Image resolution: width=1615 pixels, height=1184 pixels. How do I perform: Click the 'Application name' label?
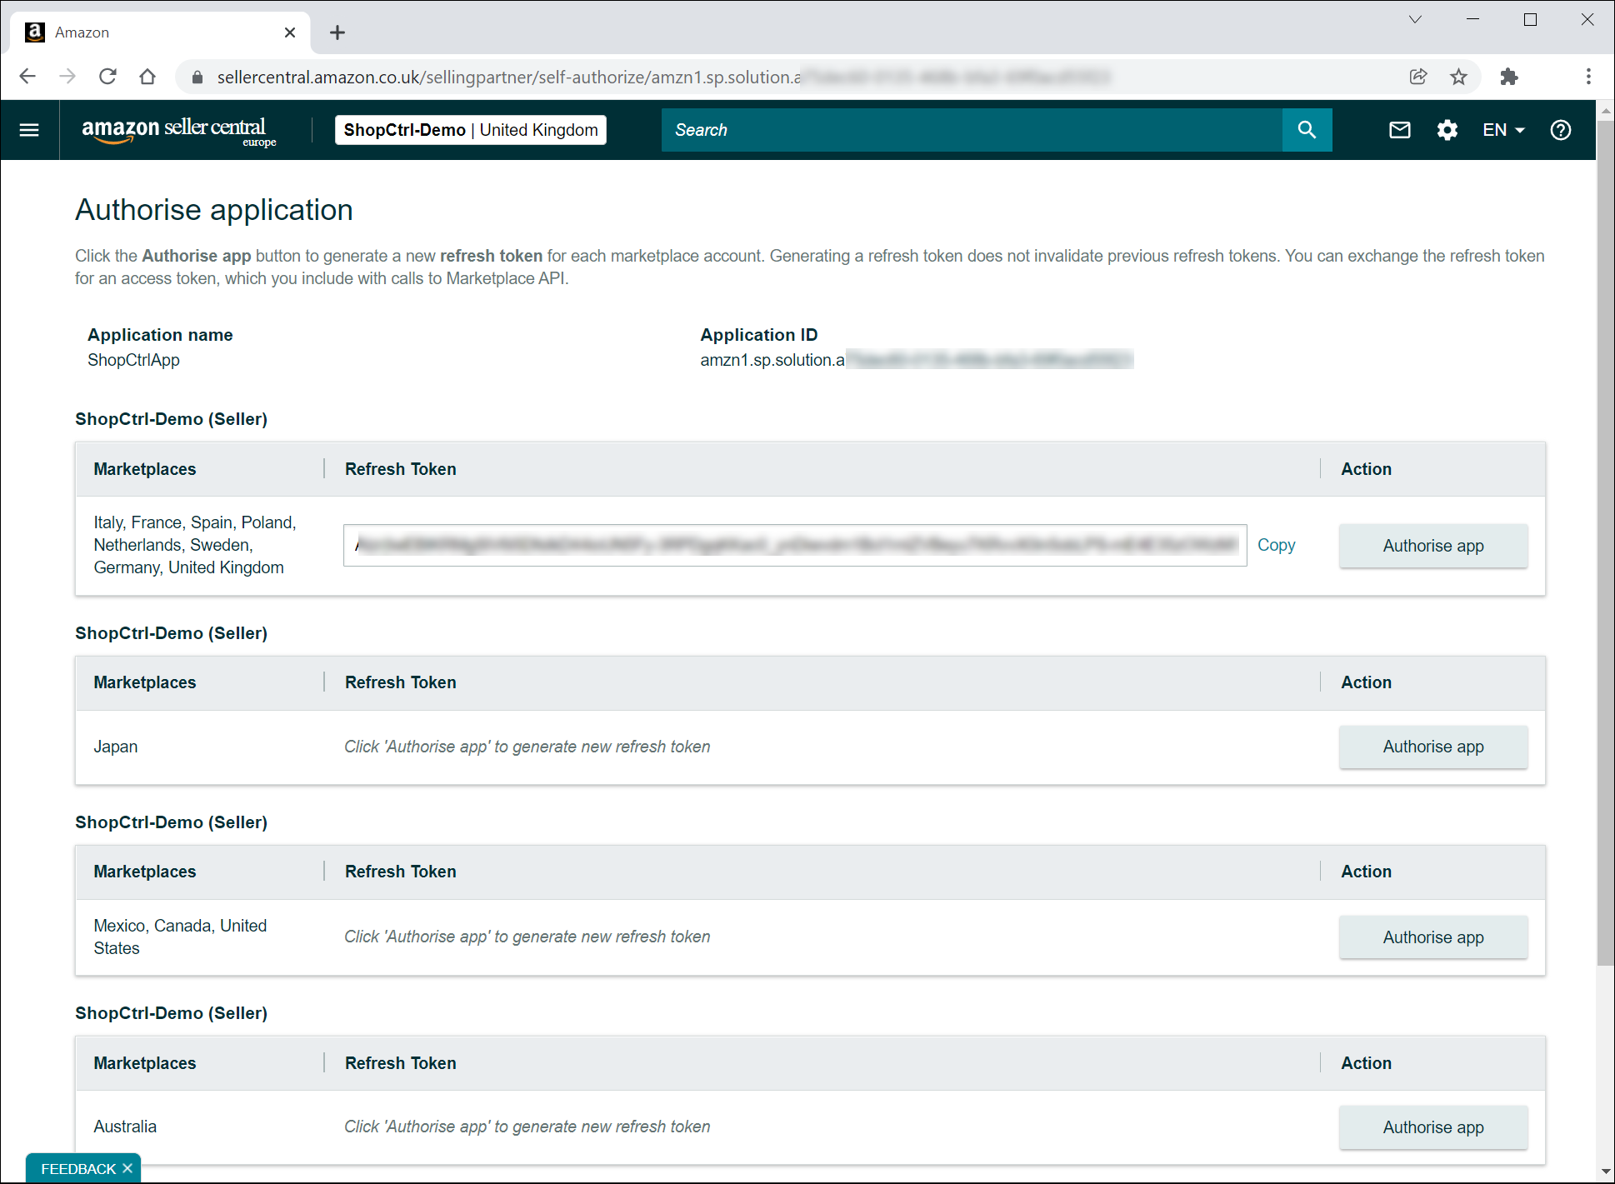coord(160,335)
